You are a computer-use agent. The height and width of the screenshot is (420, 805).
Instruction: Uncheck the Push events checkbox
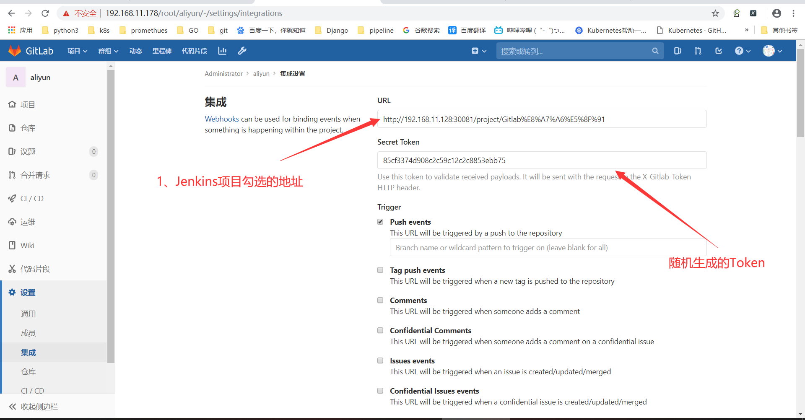pyautogui.click(x=380, y=222)
